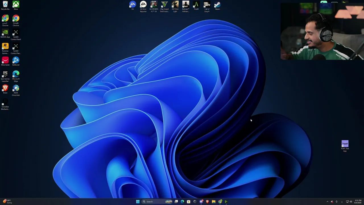The height and width of the screenshot is (205, 364).
Task: Open Rockstar Games Launcher shortcut
Action: click(x=5, y=49)
